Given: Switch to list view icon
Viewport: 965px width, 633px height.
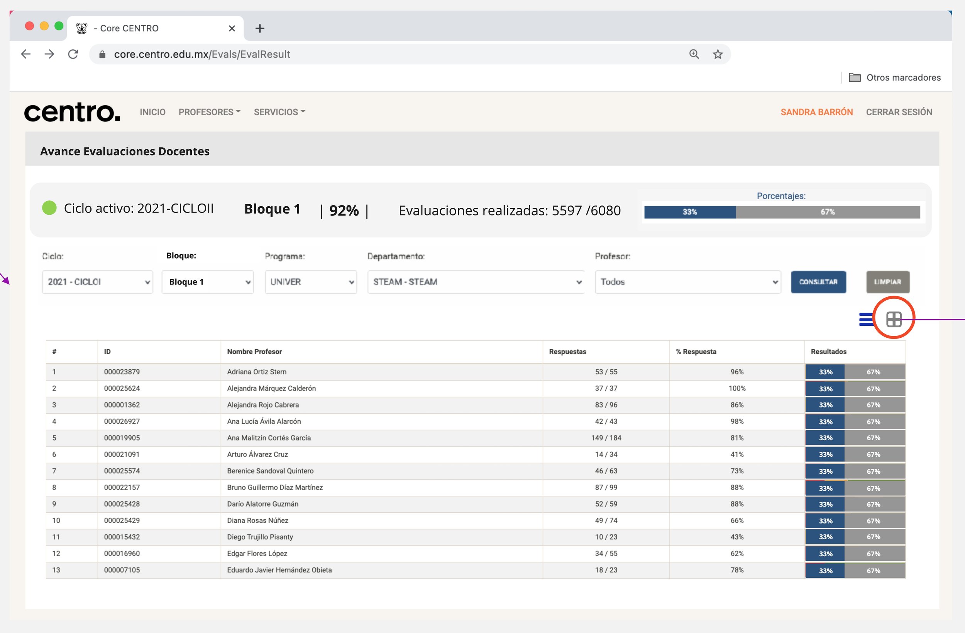Looking at the screenshot, I should (x=866, y=319).
